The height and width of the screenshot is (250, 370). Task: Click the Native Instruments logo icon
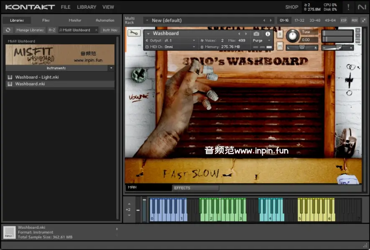click(x=362, y=7)
